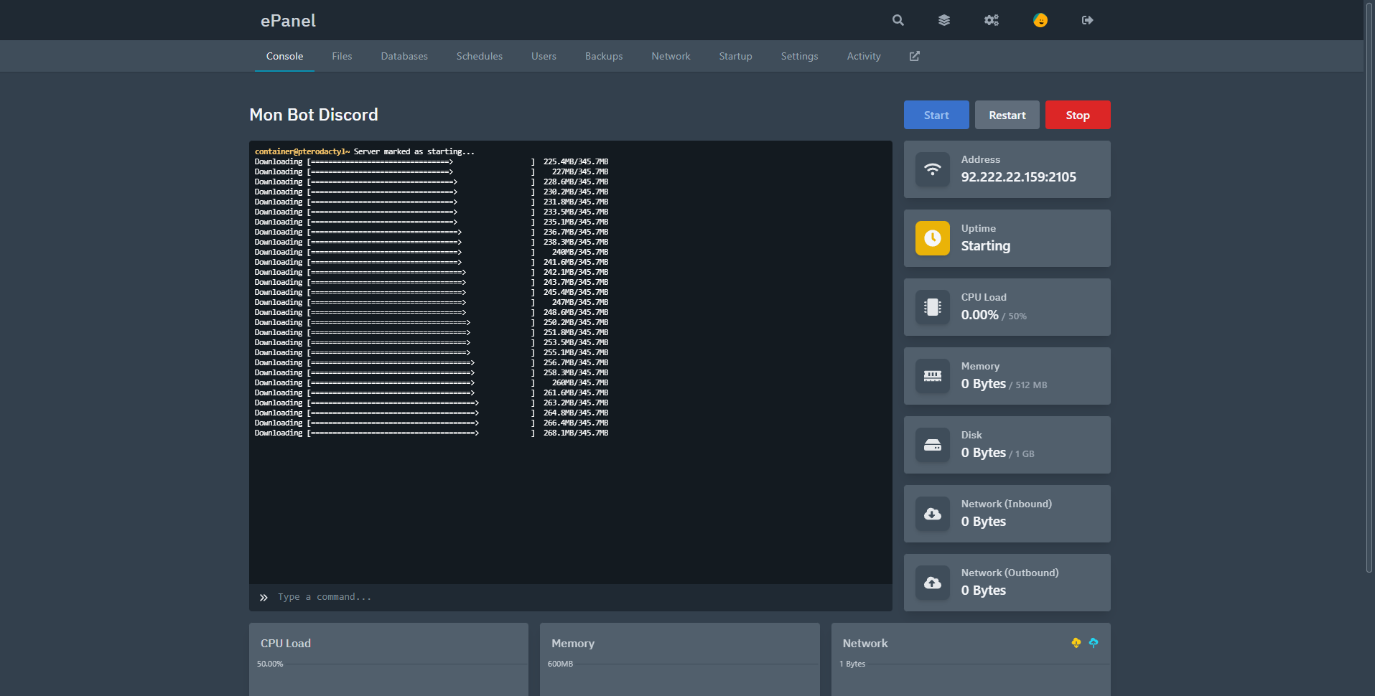This screenshot has width=1375, height=696.
Task: Stop the server with red Stop button
Action: click(x=1077, y=115)
